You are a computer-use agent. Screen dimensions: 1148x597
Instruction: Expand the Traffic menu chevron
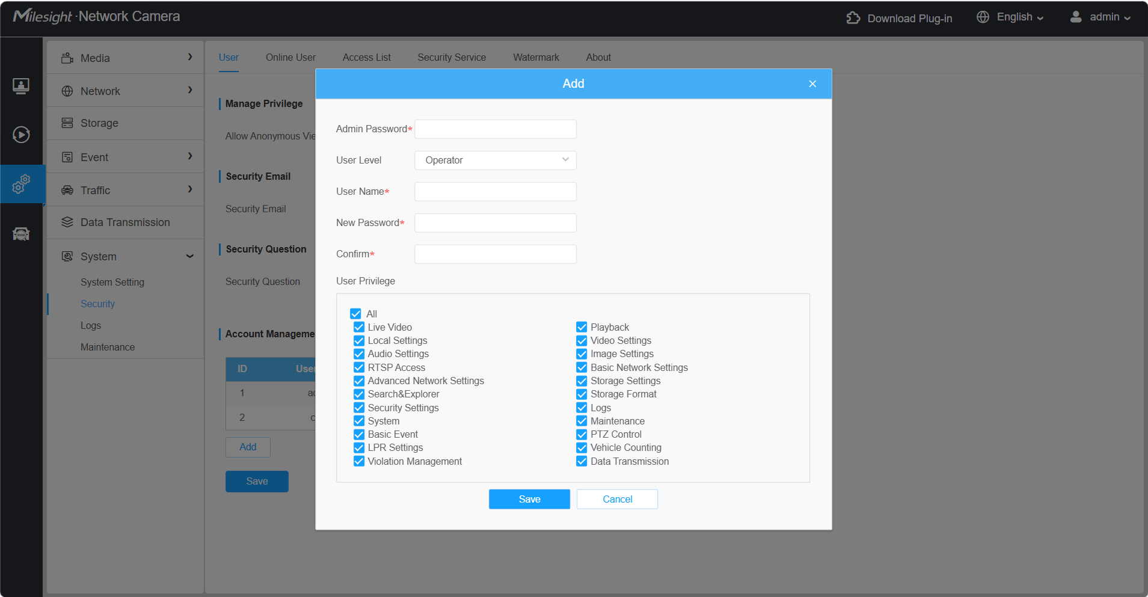[190, 189]
